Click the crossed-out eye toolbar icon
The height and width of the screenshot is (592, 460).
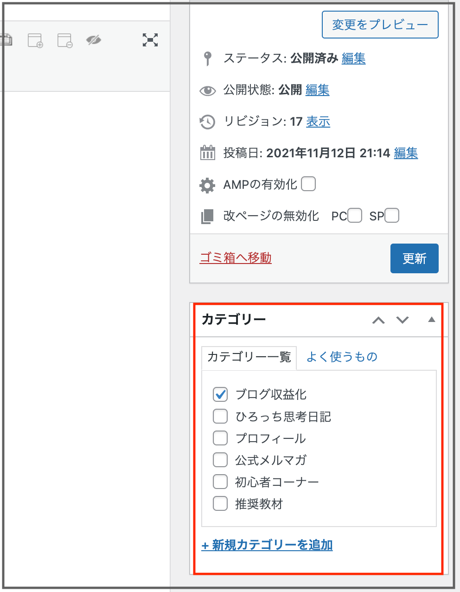(93, 40)
